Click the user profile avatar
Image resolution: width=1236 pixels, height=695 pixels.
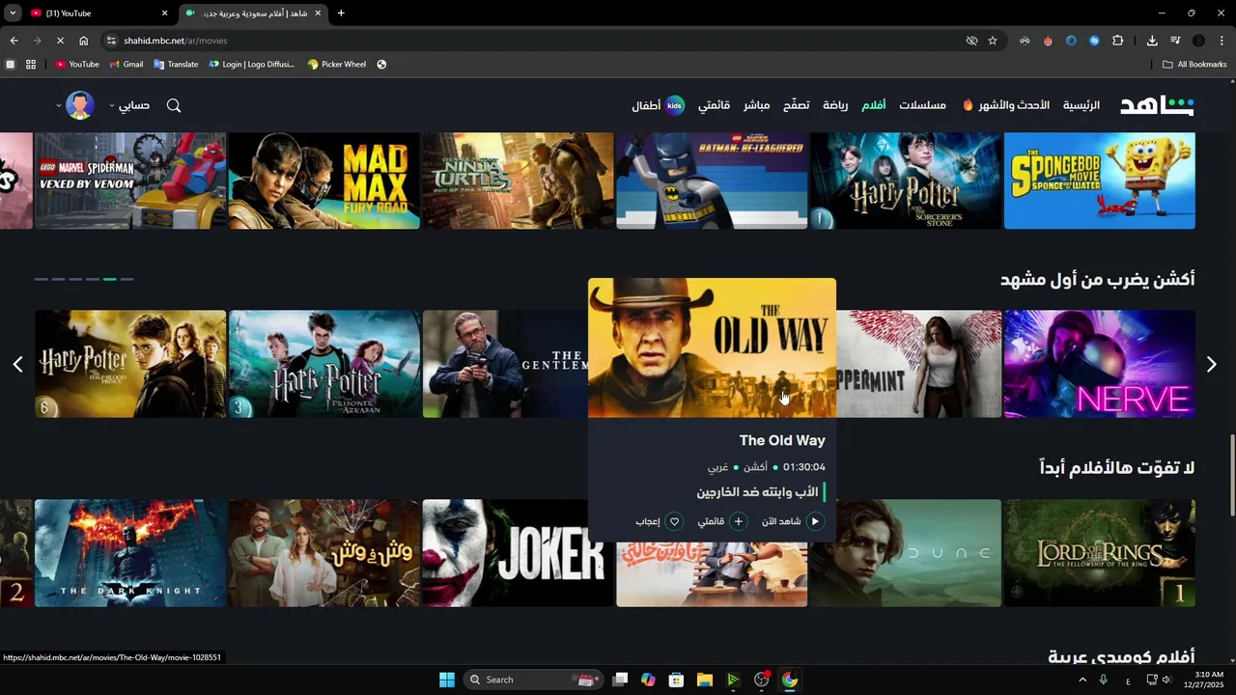coord(80,105)
